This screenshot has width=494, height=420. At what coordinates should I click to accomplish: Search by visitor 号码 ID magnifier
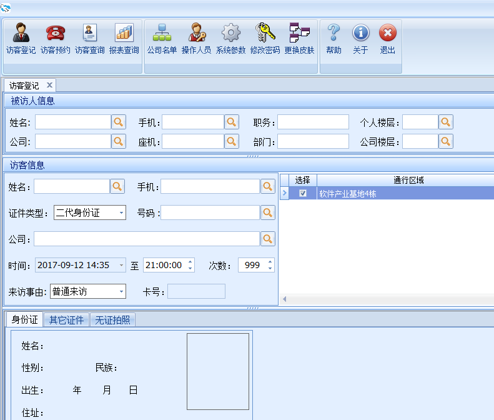click(268, 212)
